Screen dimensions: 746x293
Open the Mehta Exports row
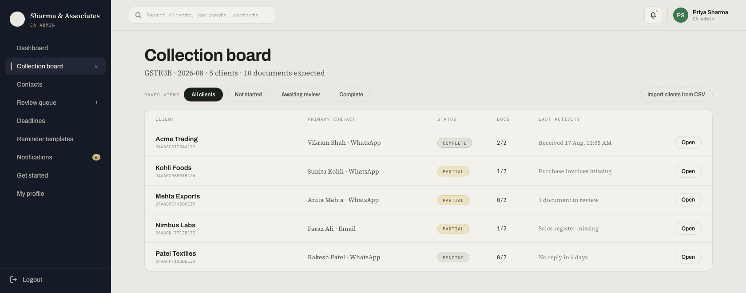[688, 200]
